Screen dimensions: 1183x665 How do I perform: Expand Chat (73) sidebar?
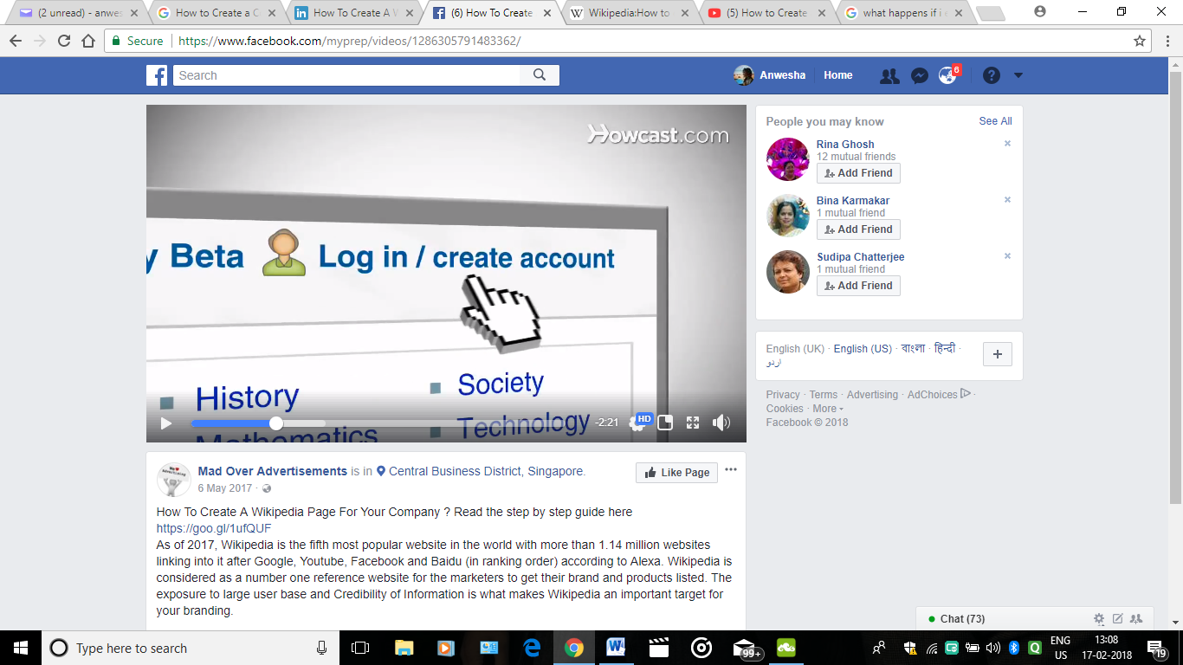(x=962, y=619)
